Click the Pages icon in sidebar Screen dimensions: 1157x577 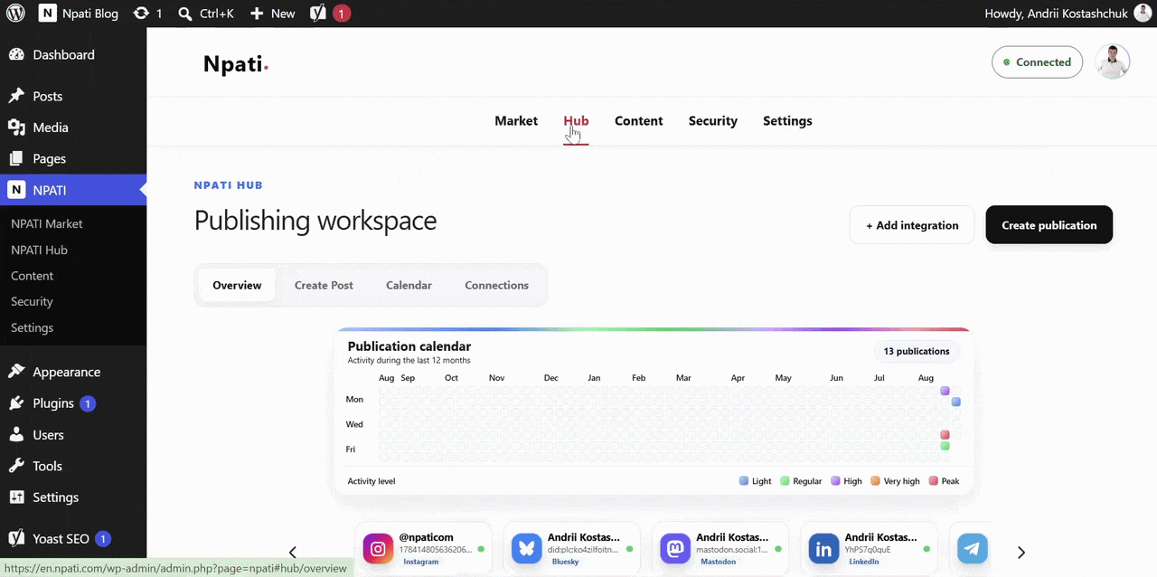(16, 158)
